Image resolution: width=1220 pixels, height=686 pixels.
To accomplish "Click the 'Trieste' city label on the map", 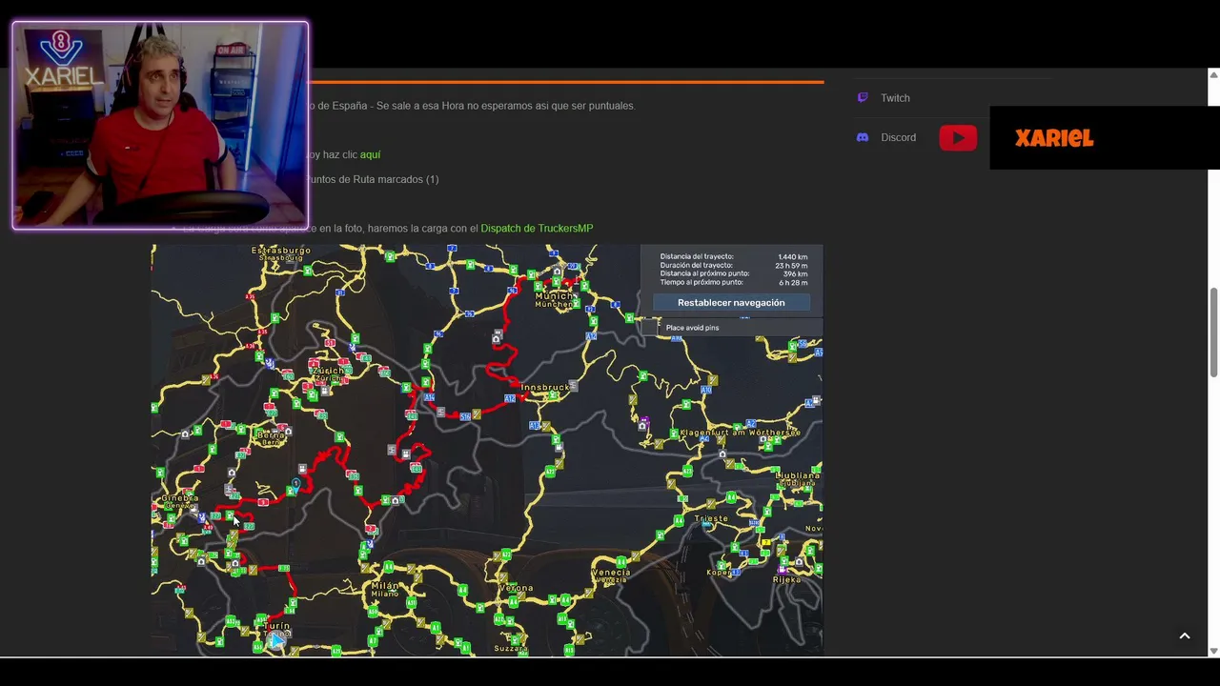I will coord(711,519).
